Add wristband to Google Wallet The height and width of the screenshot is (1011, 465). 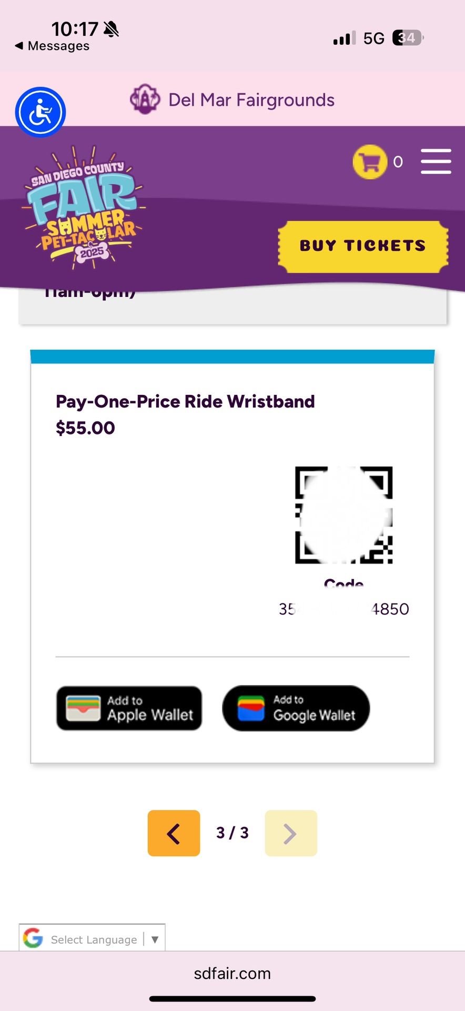[296, 708]
